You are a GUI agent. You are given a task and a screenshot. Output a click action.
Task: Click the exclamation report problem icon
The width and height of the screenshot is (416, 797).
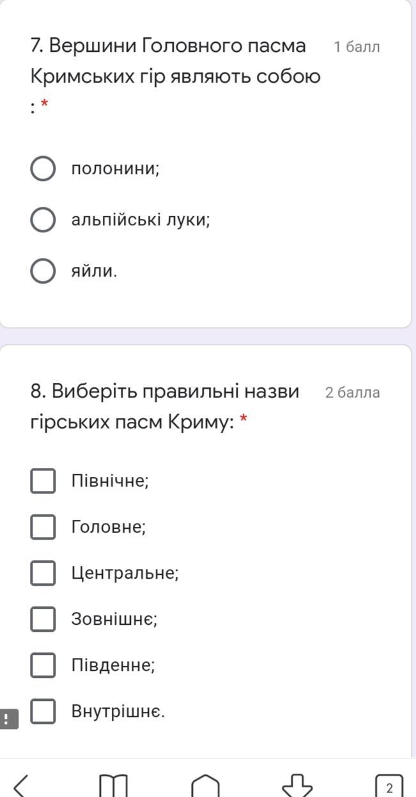point(8,719)
